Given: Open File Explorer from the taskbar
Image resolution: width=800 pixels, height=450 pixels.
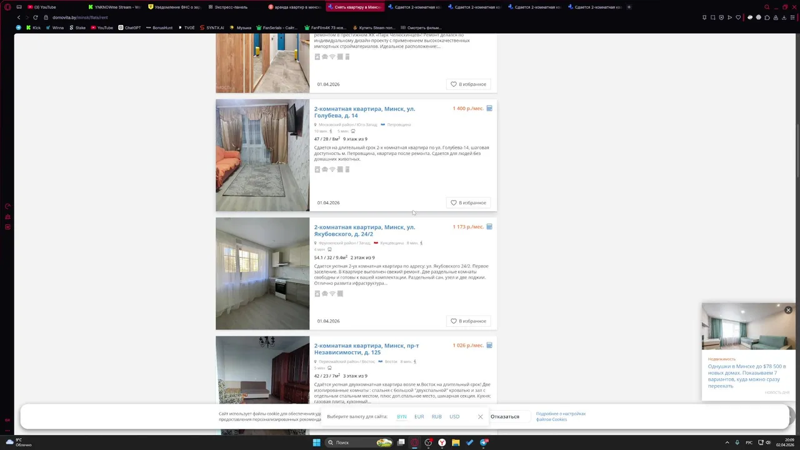Looking at the screenshot, I should point(456,442).
